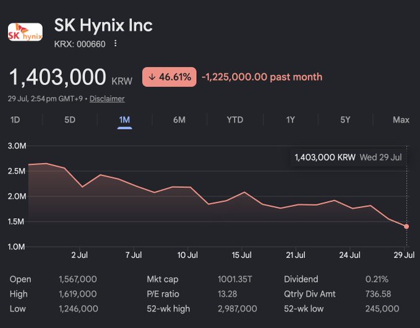Switch chart to 1Y range
This screenshot has width=420, height=328.
[x=290, y=120]
